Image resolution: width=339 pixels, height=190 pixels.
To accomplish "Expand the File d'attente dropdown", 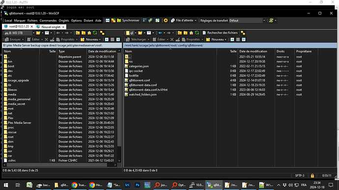I will [184, 20].
